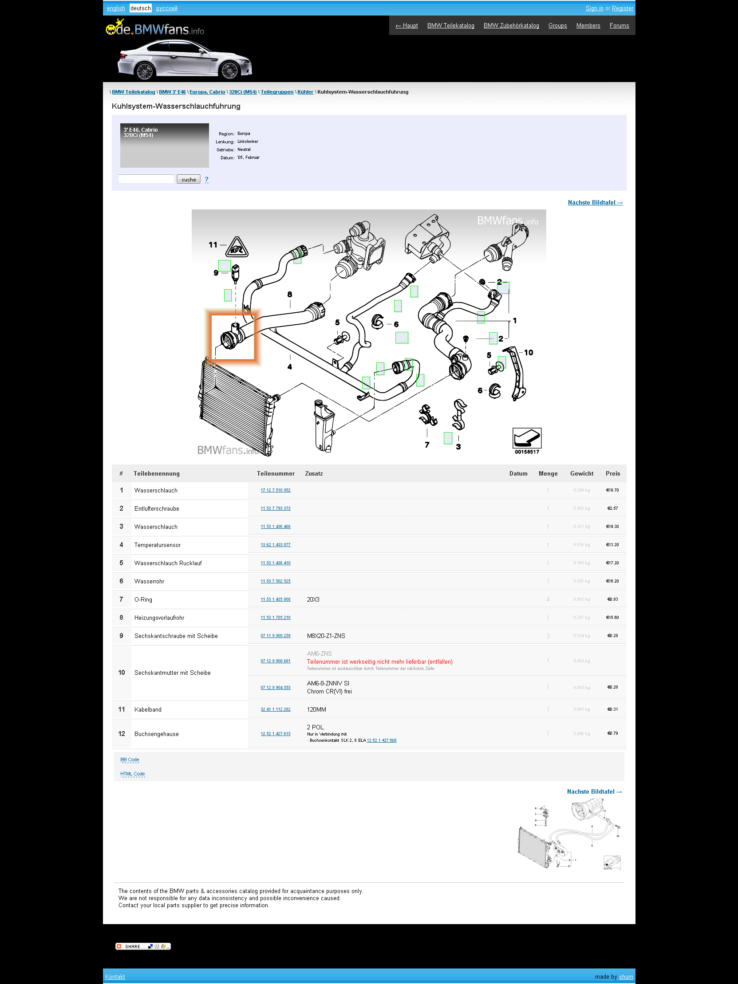This screenshot has height=984, width=738.
Task: Open the Forums menu item
Action: point(619,25)
